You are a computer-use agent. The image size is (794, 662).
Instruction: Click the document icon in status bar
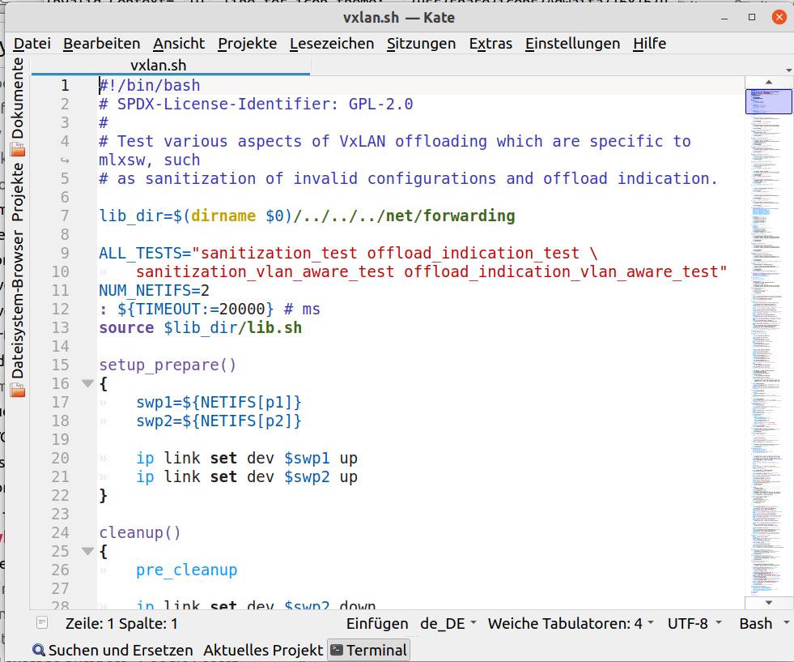42,623
